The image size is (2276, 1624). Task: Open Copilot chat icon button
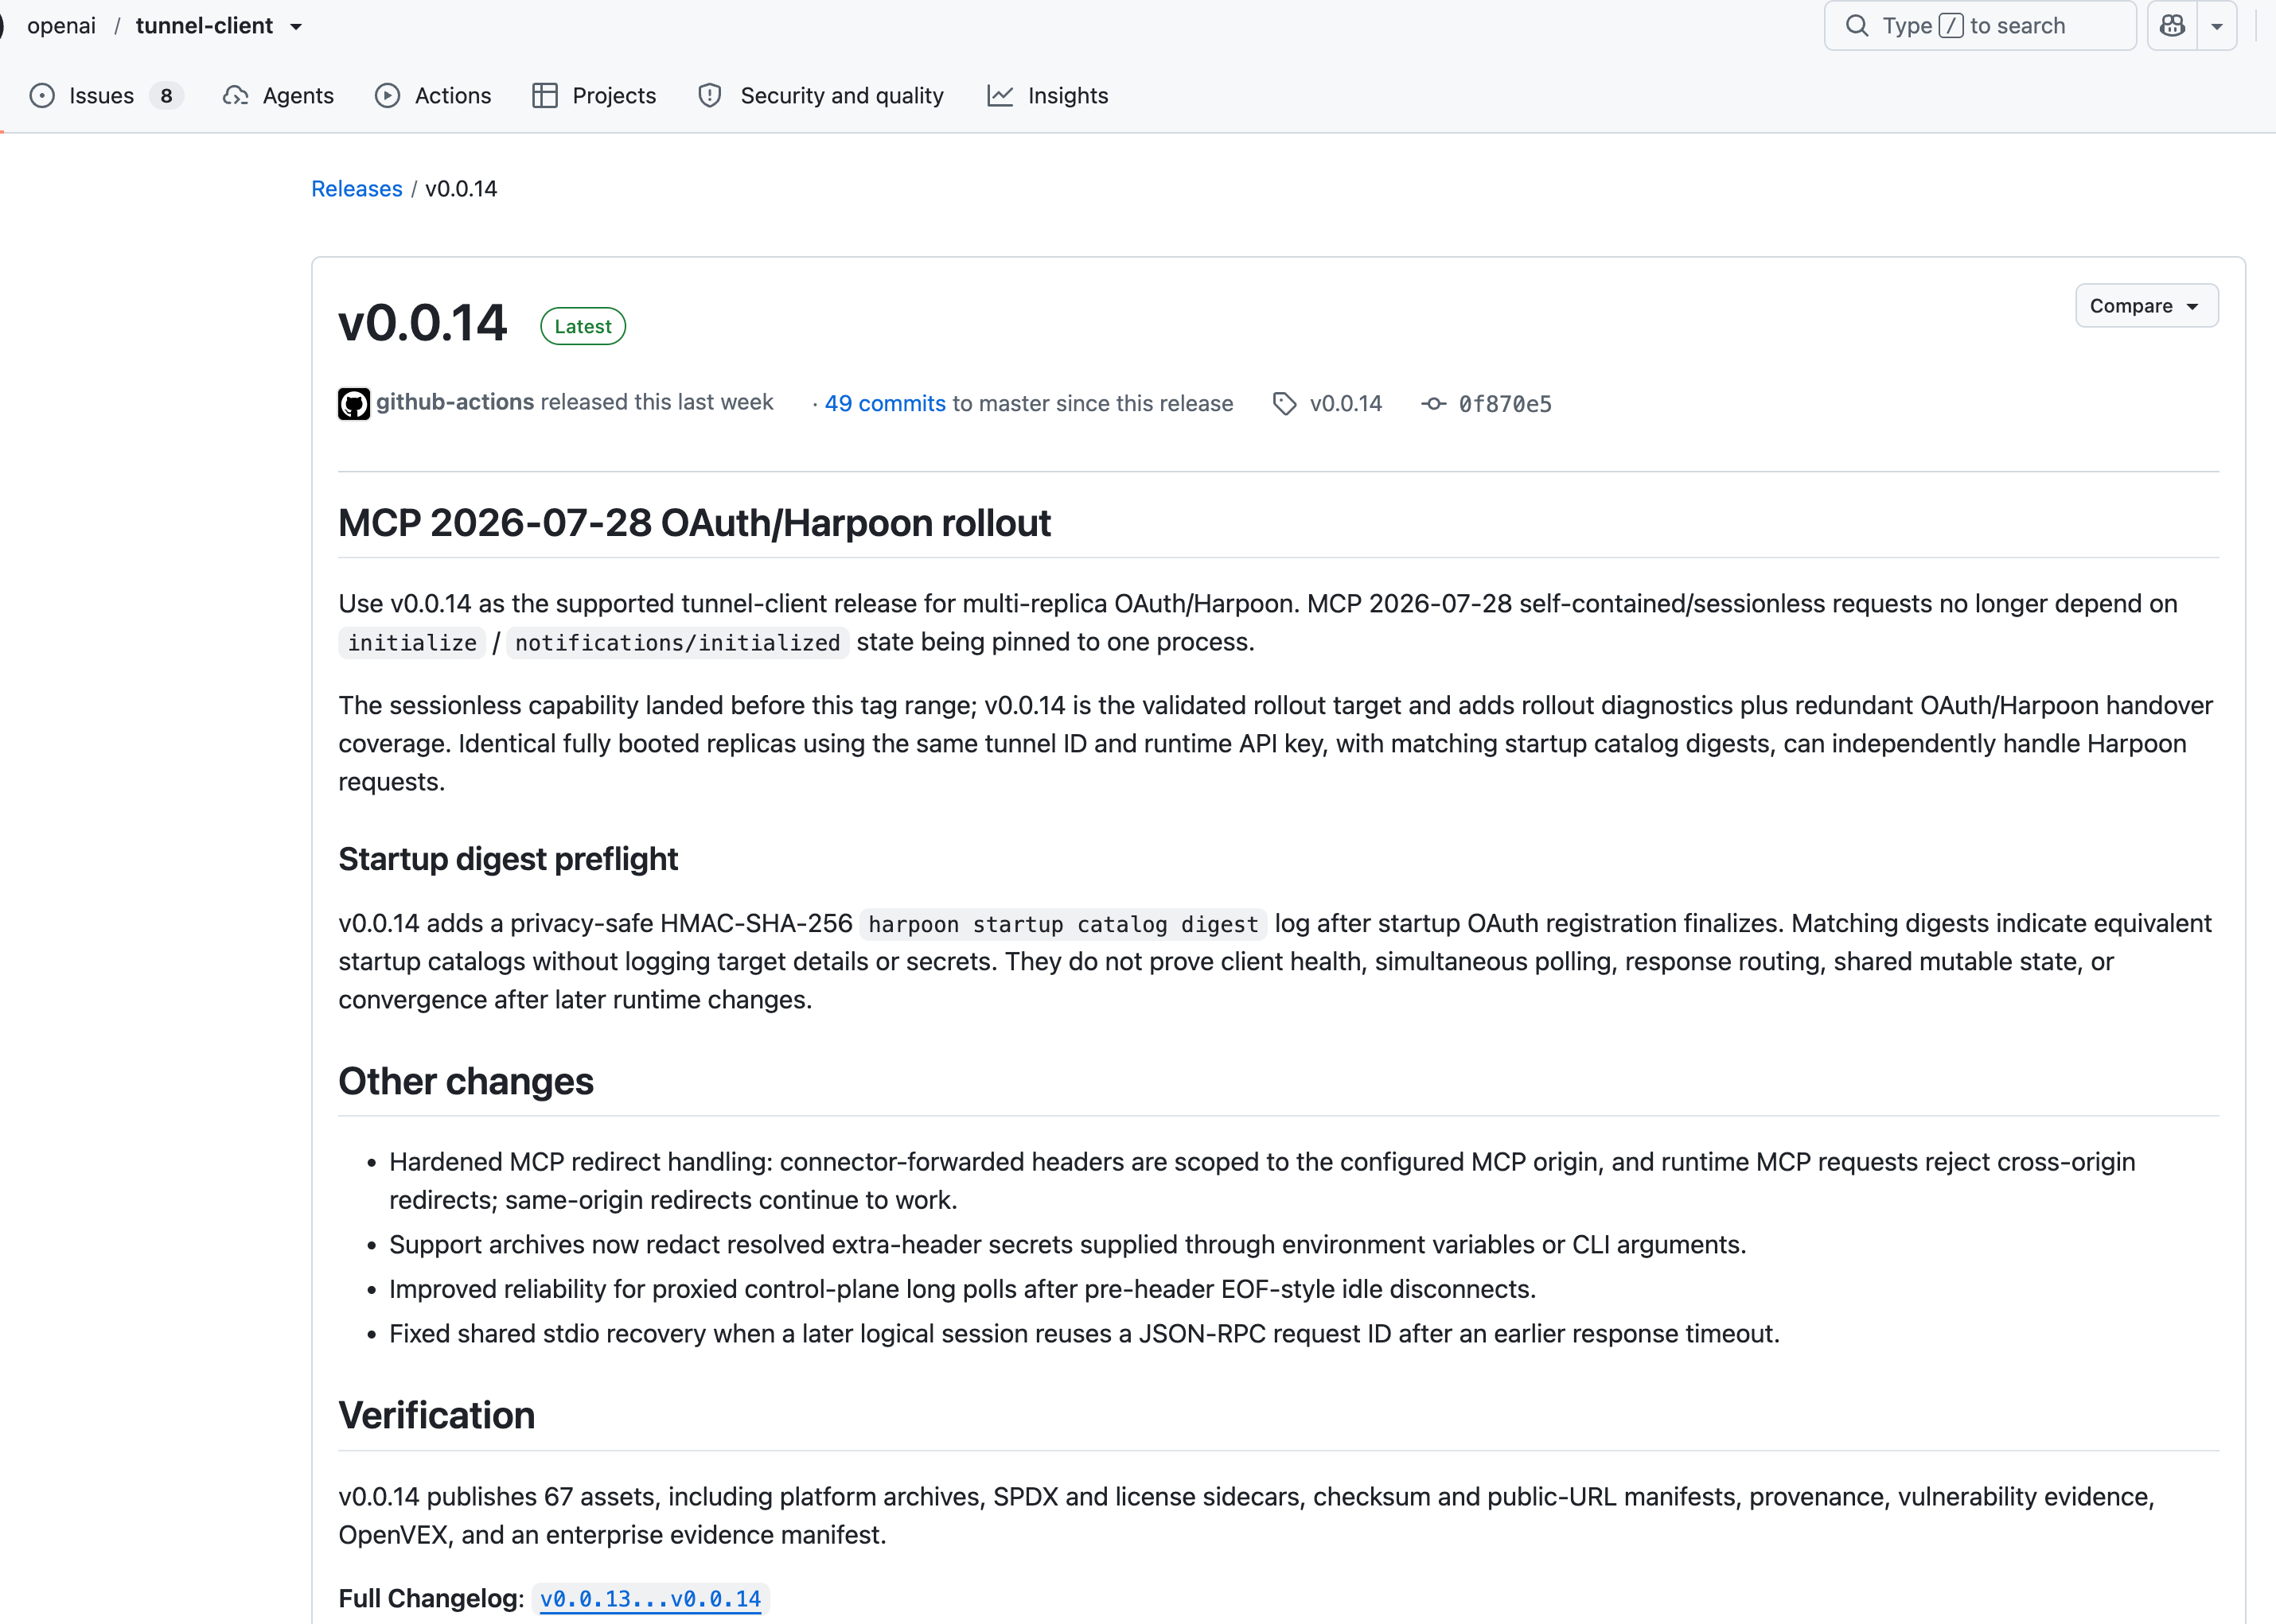[2172, 26]
